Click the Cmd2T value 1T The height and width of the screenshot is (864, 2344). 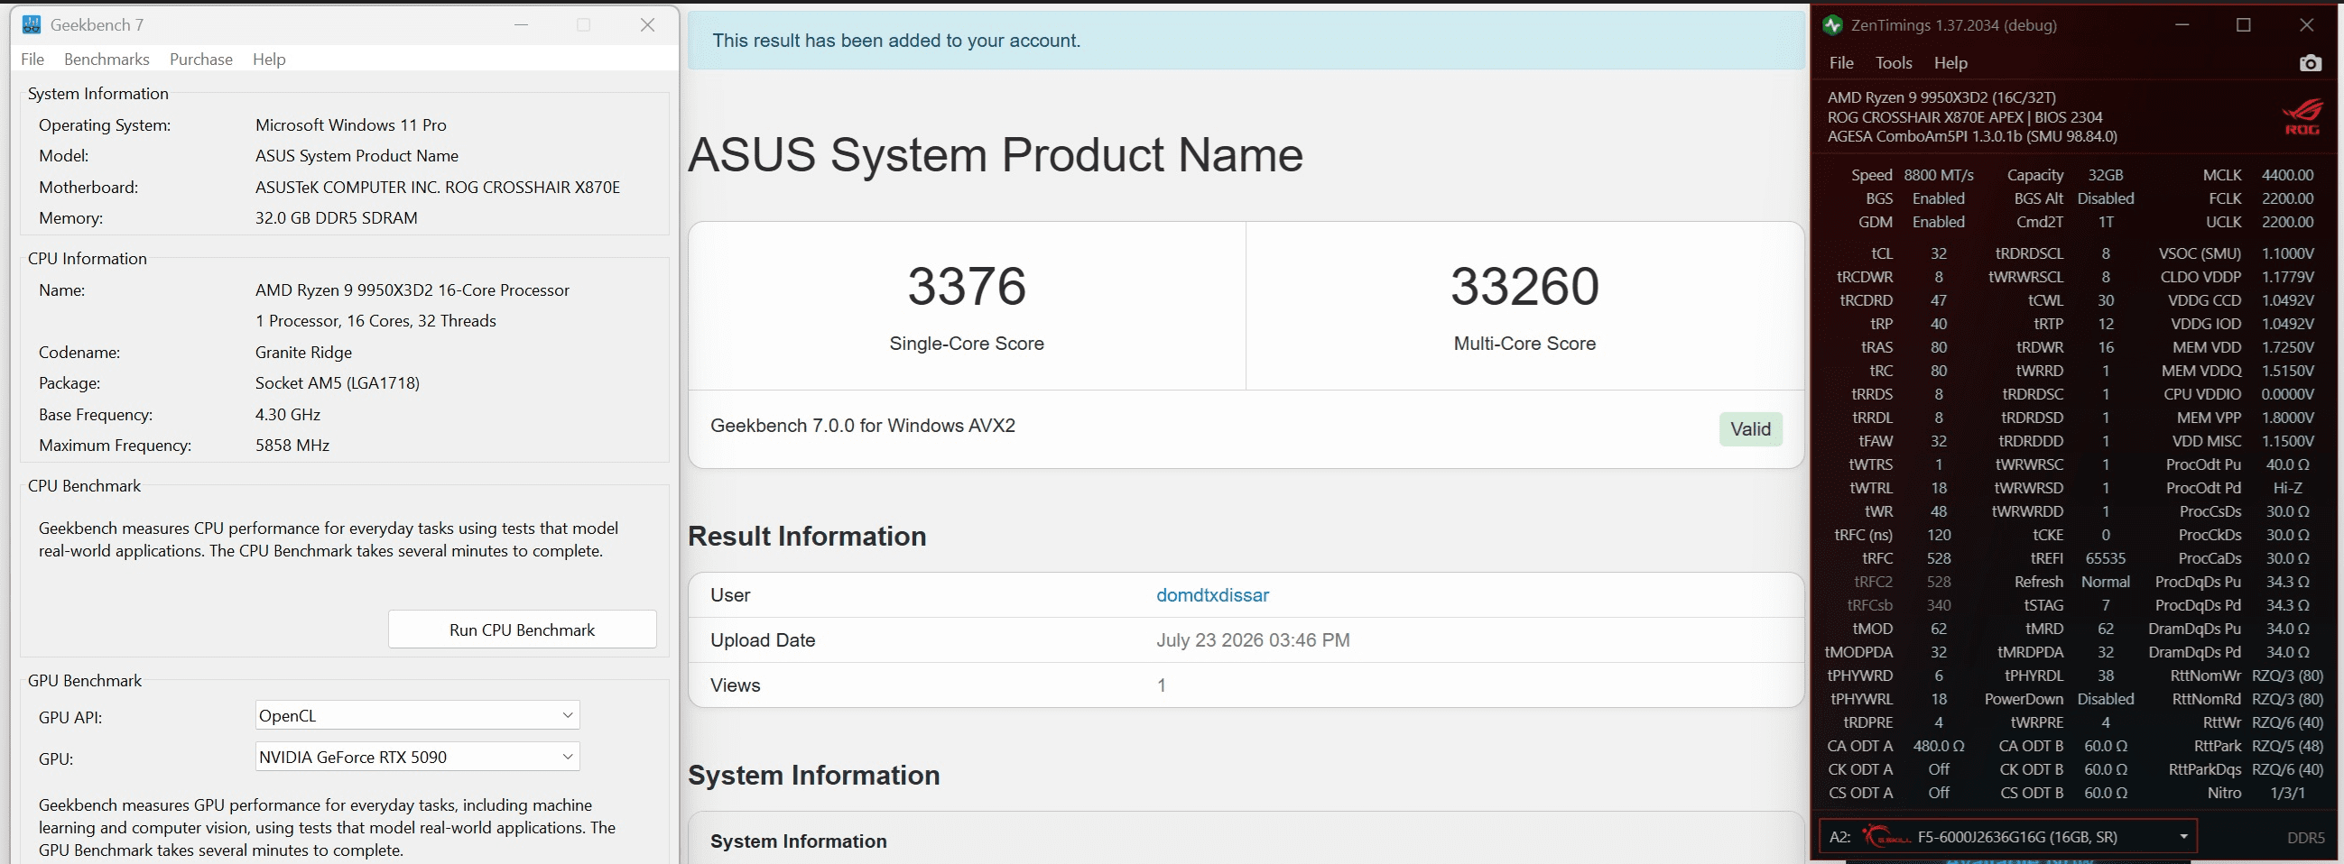pyautogui.click(x=2106, y=222)
